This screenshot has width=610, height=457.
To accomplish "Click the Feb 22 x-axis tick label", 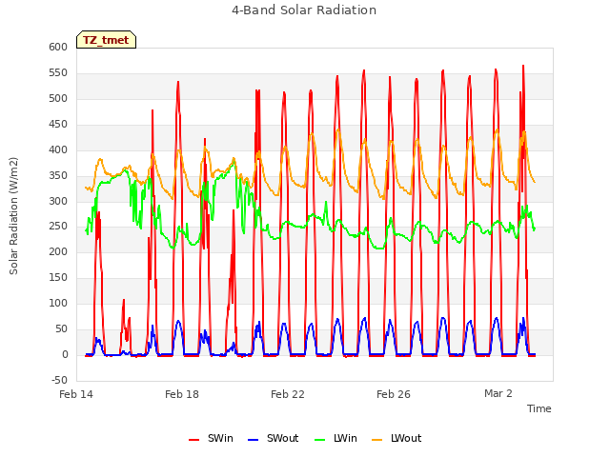I will (288, 394).
